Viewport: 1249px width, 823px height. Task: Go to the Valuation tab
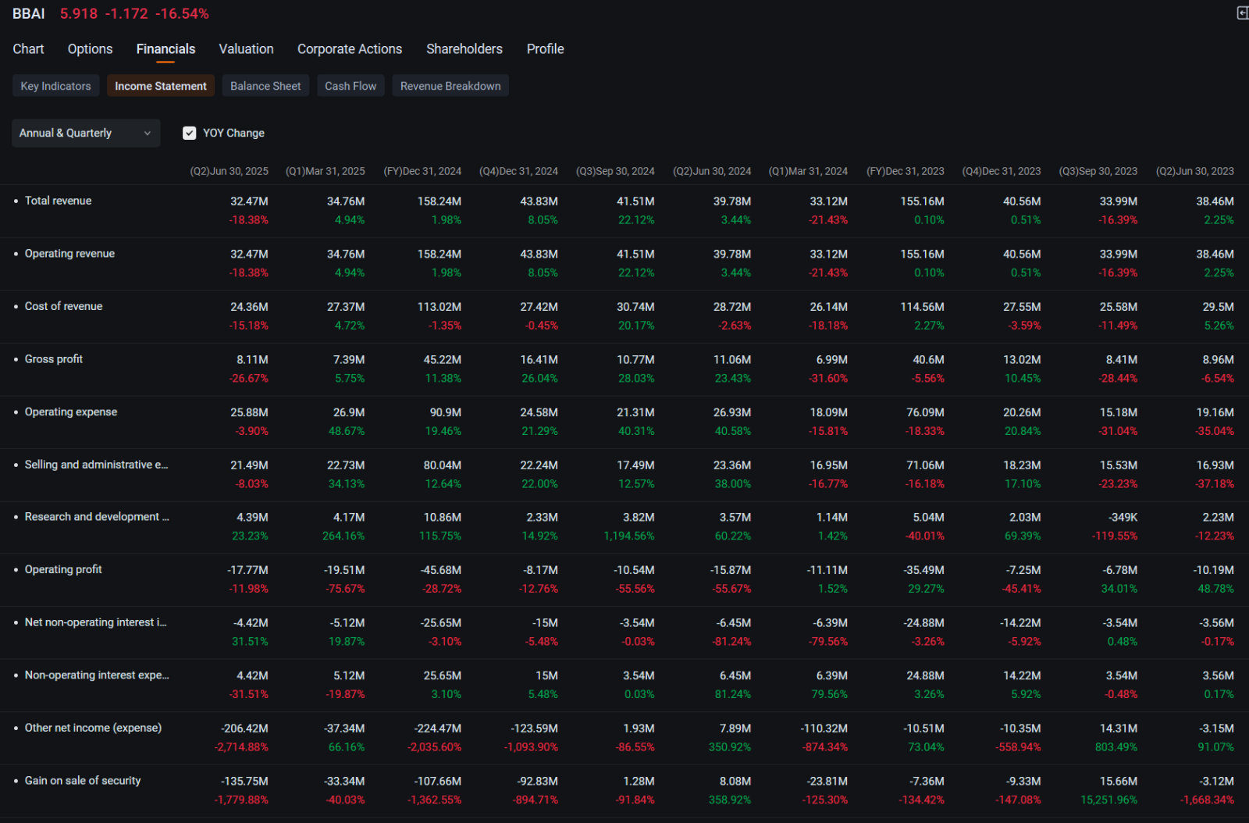pyautogui.click(x=246, y=48)
